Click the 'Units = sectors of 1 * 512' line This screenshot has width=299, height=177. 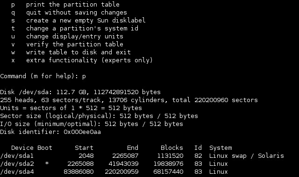pos(71,108)
